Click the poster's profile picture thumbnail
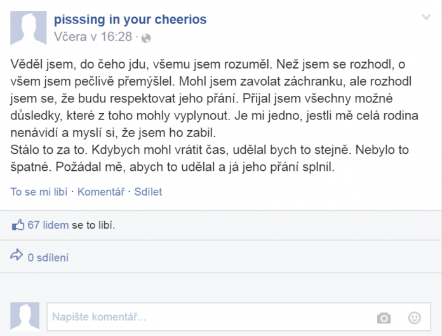The height and width of the screenshot is (336, 442). [x=28, y=29]
